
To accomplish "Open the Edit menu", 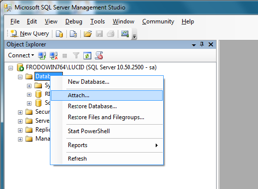I will coord(32,21).
